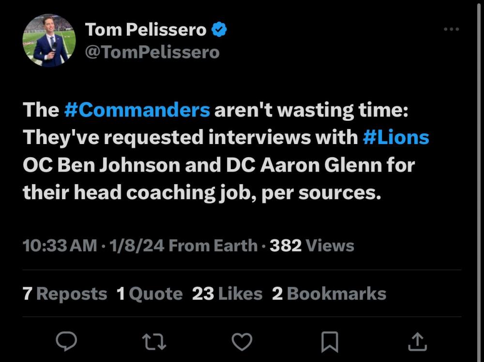Follow the #Lions hashtag link
484x362 pixels.
coord(395,138)
